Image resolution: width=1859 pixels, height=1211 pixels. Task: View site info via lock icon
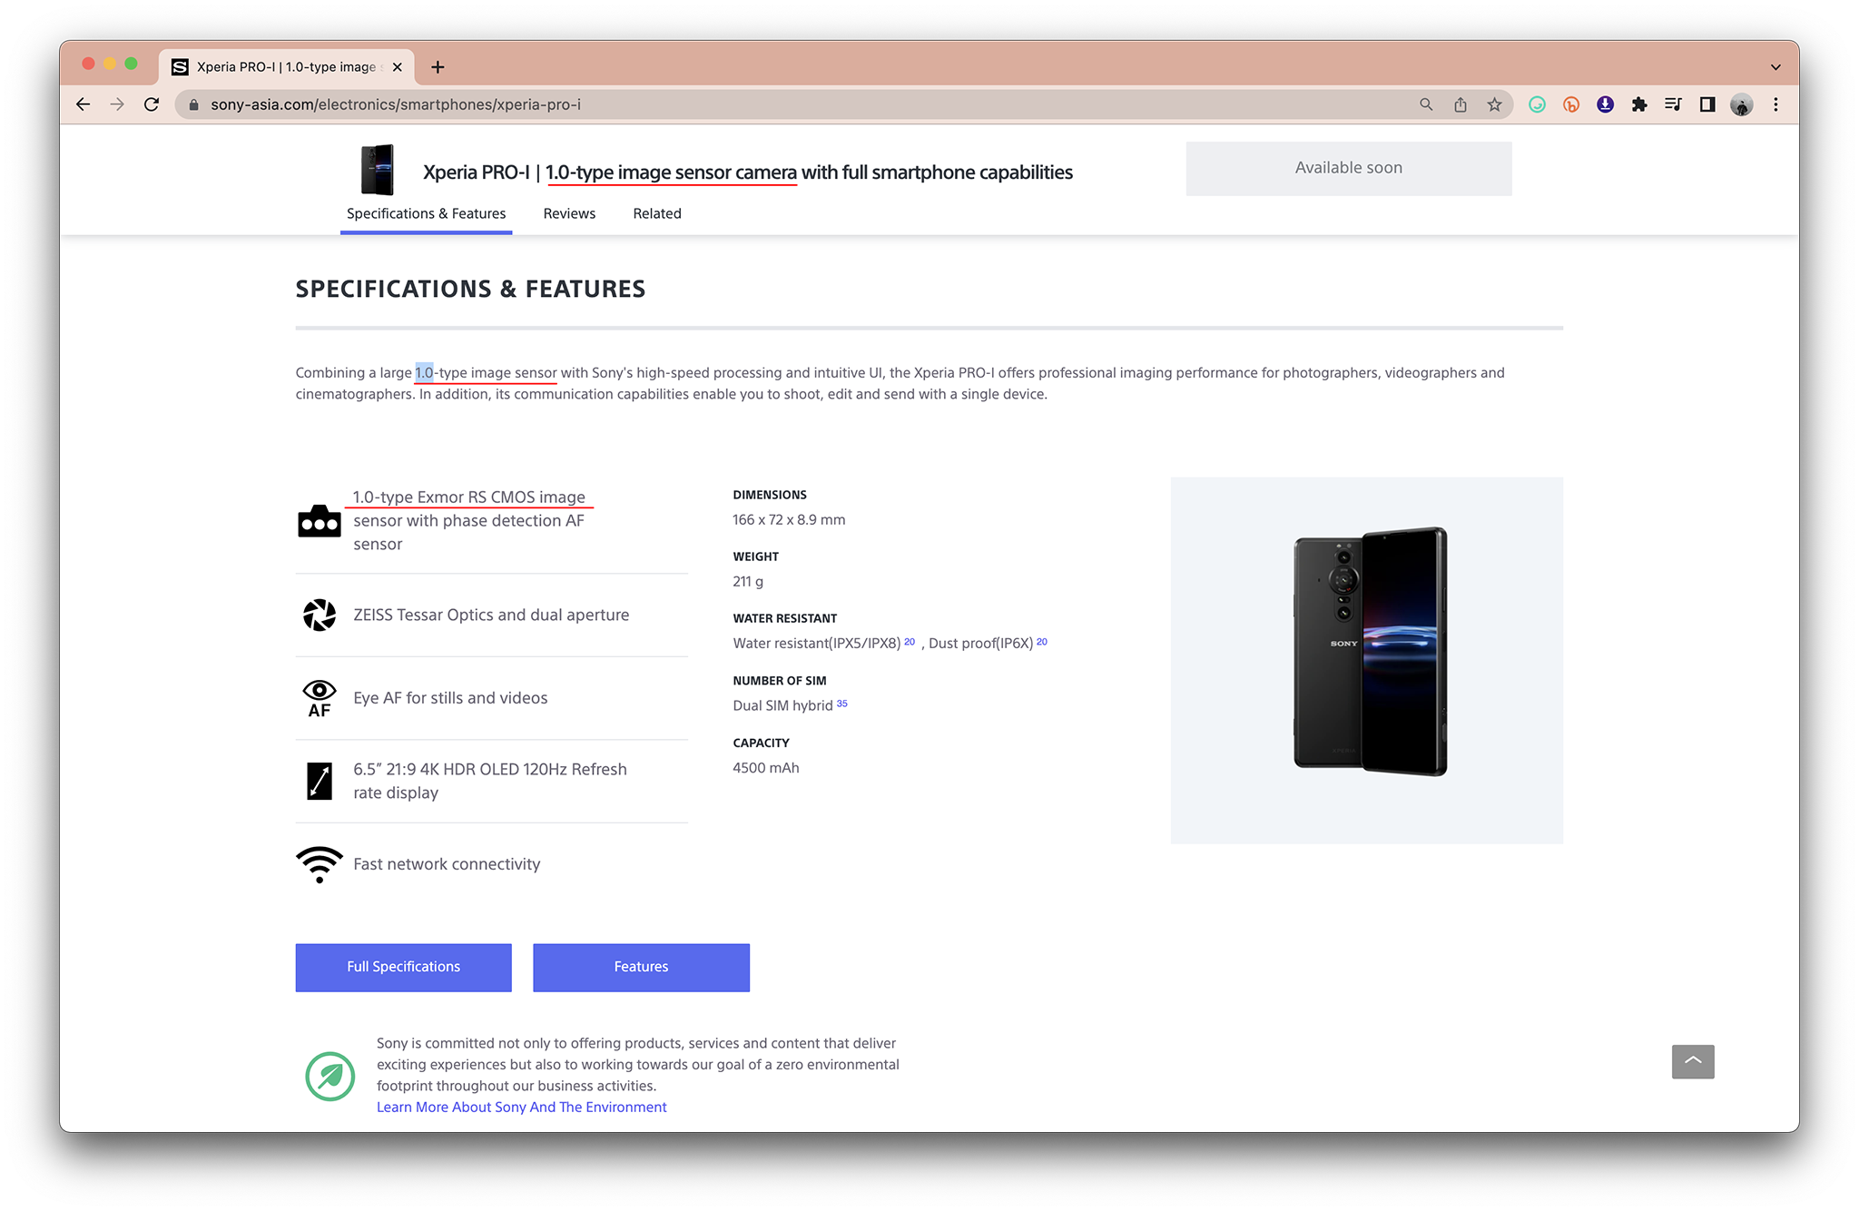point(193,104)
